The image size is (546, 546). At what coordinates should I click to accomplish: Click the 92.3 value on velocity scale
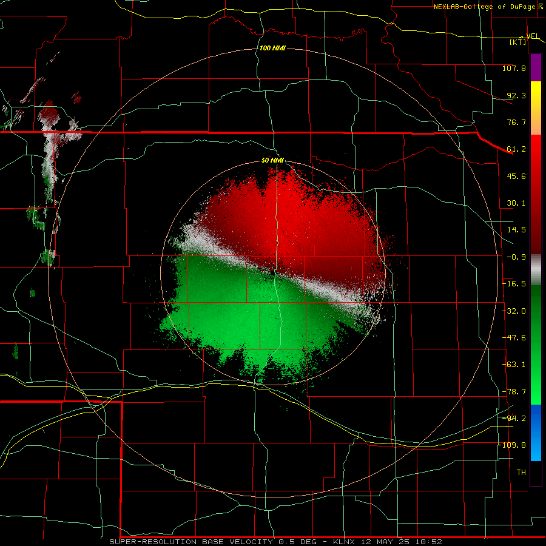516,95
